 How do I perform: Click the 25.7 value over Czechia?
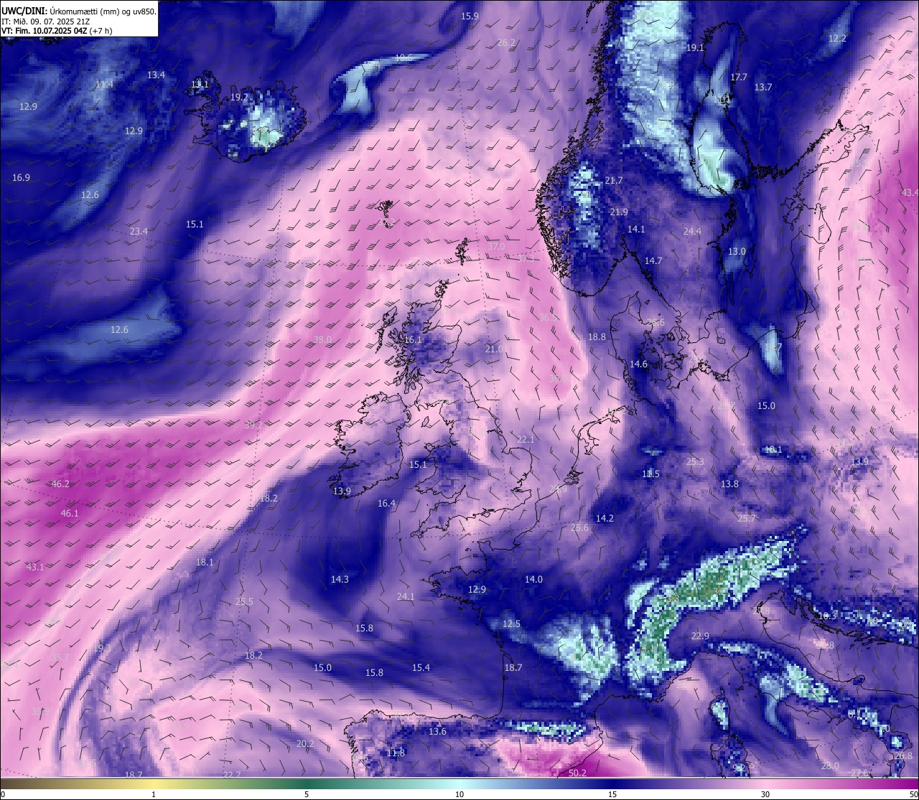[x=747, y=518]
